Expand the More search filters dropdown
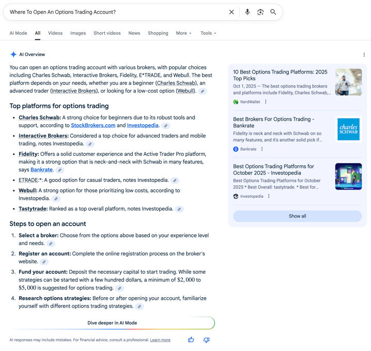Screen dimensions: 371x351 point(183,33)
